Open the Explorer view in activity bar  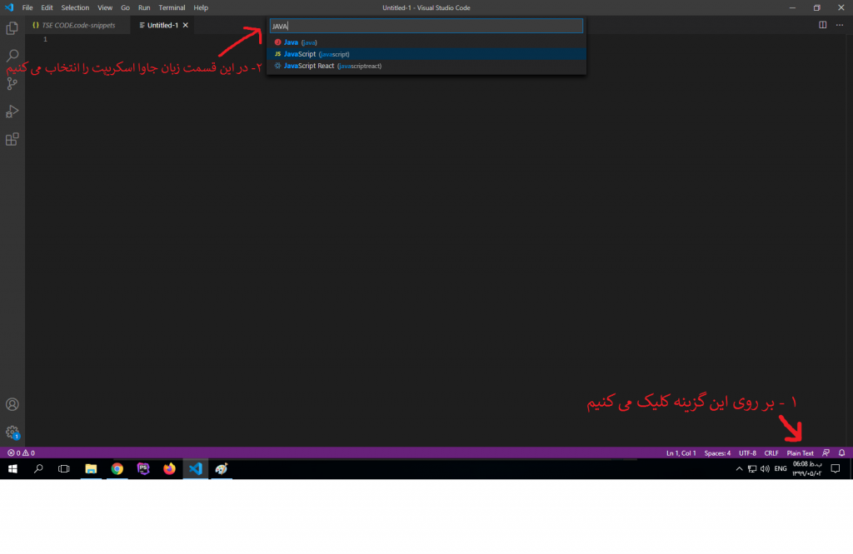pos(12,27)
